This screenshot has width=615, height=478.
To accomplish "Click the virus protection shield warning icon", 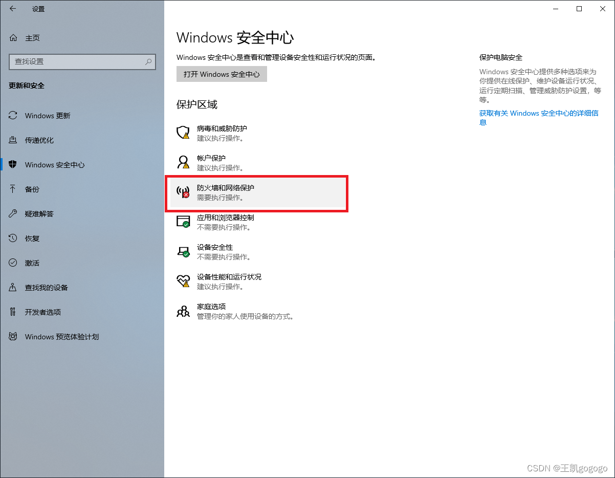I will click(x=183, y=133).
